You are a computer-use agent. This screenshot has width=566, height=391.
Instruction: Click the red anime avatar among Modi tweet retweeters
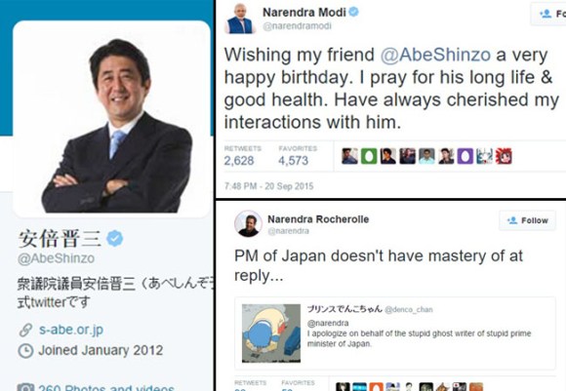[x=504, y=156]
